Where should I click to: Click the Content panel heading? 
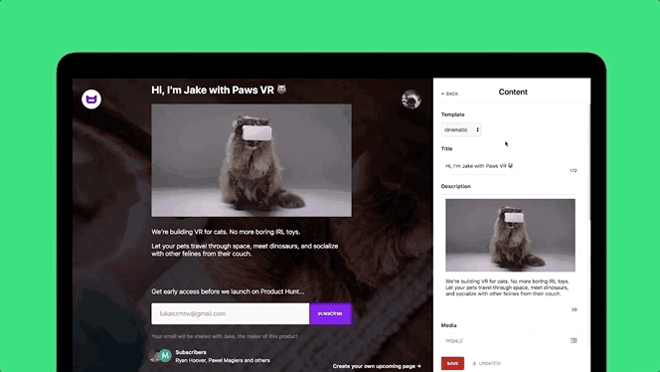click(x=513, y=92)
